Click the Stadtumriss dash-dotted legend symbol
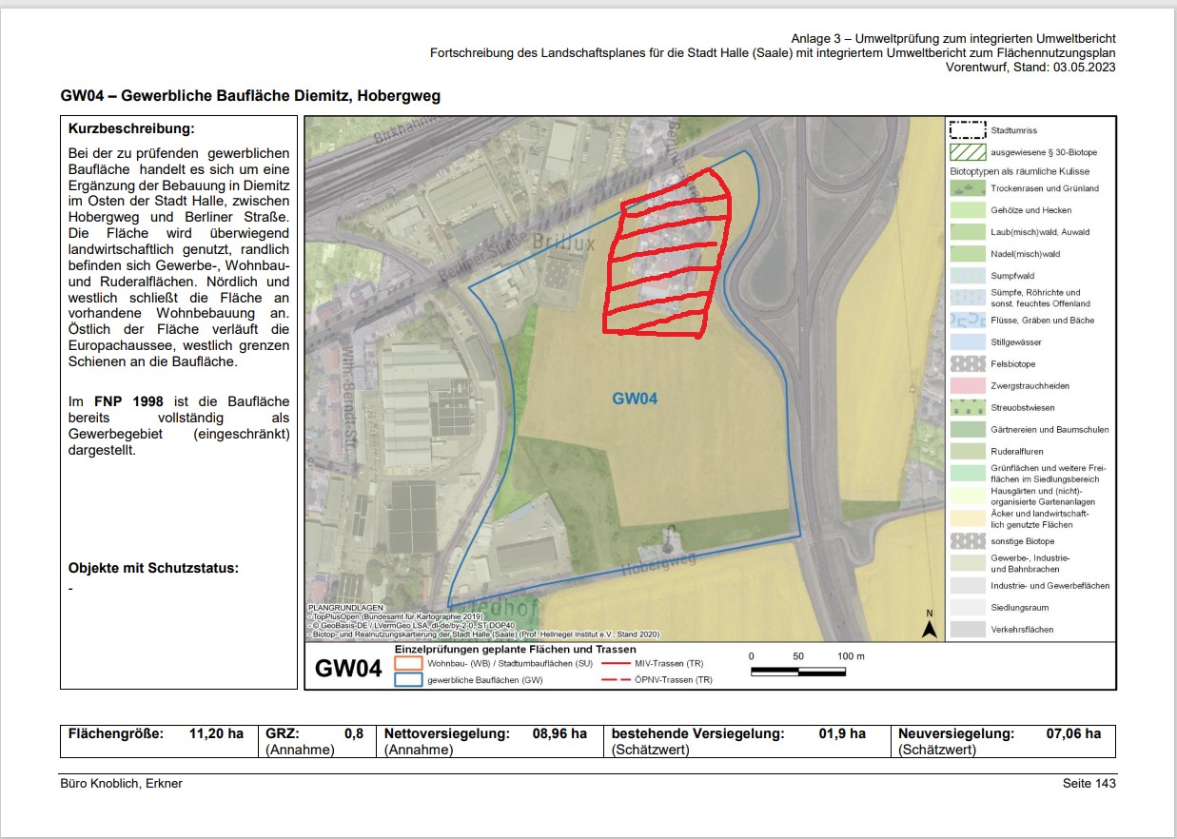Image resolution: width=1177 pixels, height=839 pixels. [x=966, y=130]
